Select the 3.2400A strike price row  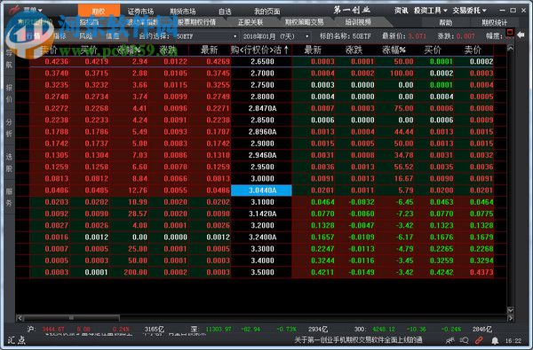click(262, 237)
